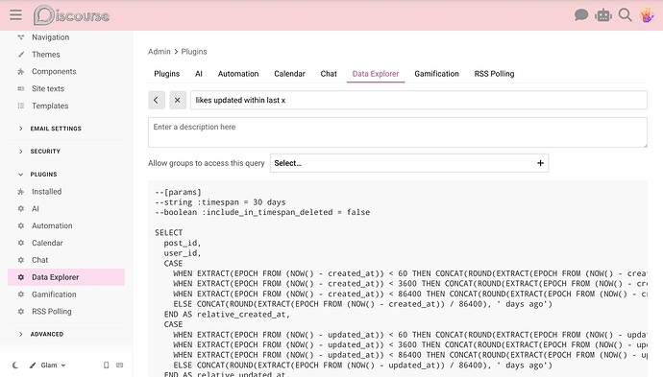Add a group with the plus icon
The width and height of the screenshot is (663, 377).
540,163
